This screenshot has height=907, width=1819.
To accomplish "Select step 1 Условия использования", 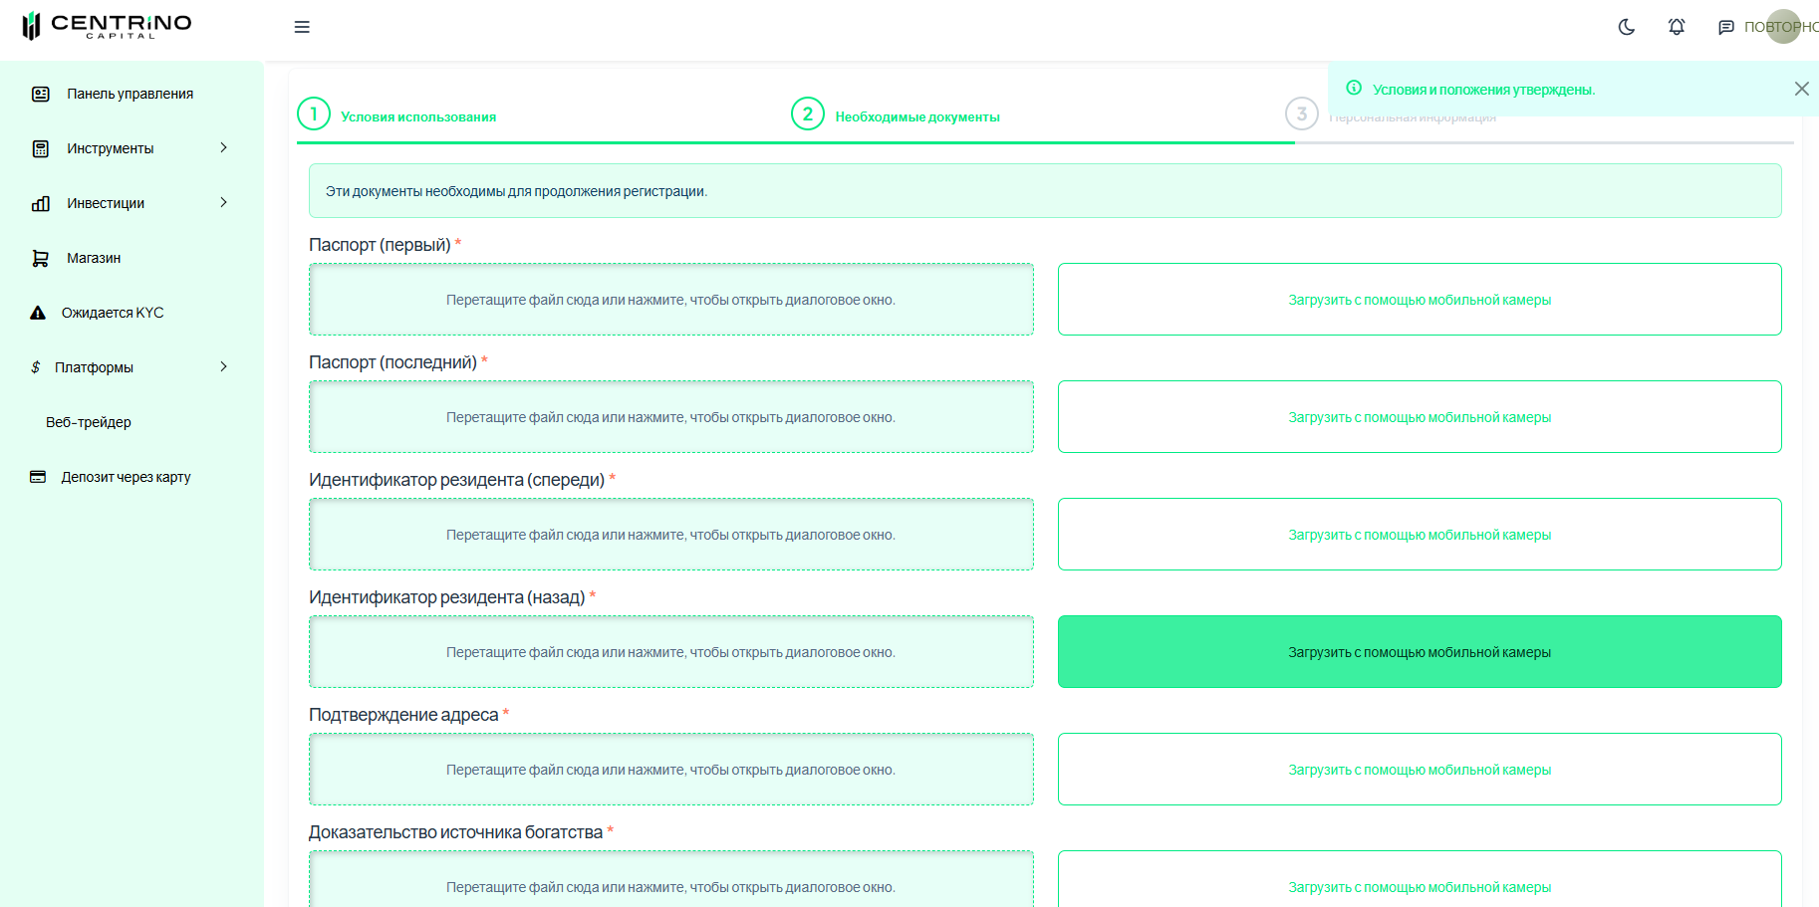I will point(396,114).
